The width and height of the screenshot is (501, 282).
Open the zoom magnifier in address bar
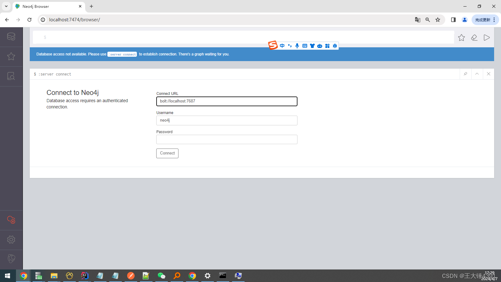pos(428,20)
